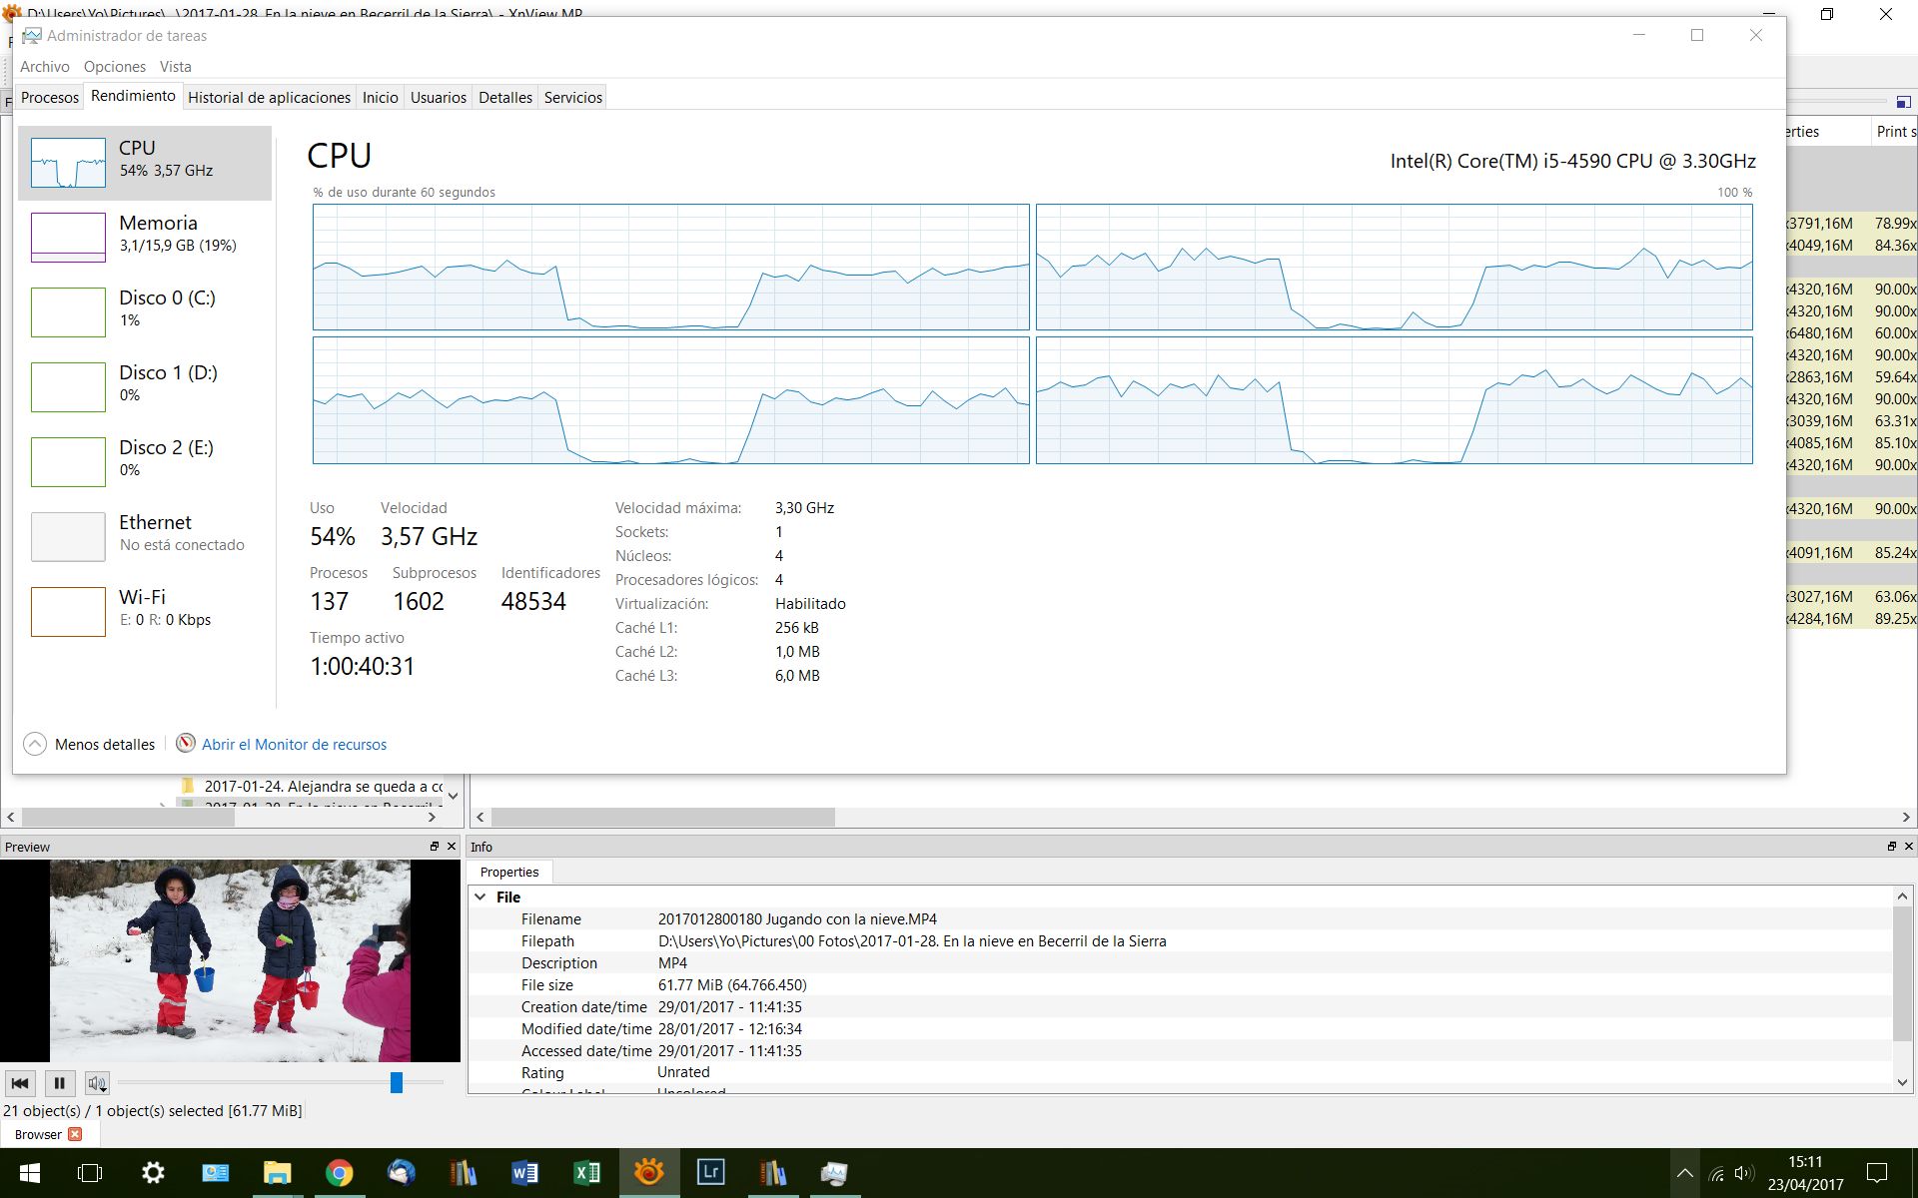1918x1198 pixels.
Task: Collapse the File properties section
Action: pyautogui.click(x=480, y=897)
